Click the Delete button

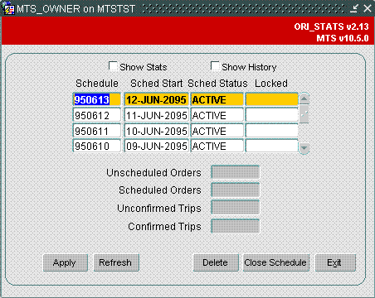tap(216, 262)
